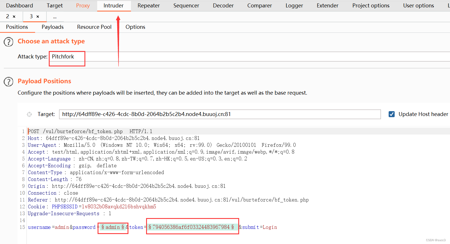Switch to the Decoder tab
450x244 pixels.
pos(223,6)
